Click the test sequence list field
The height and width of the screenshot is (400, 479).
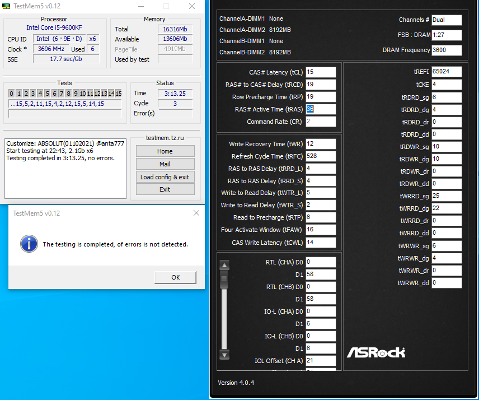tap(65, 104)
